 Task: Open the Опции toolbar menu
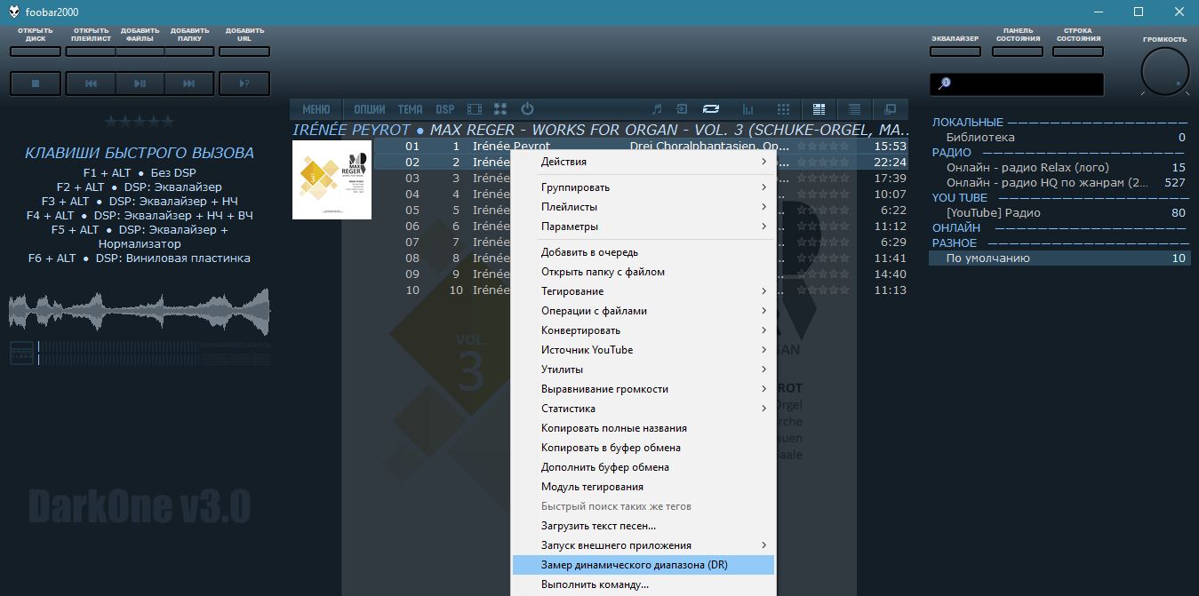point(369,109)
